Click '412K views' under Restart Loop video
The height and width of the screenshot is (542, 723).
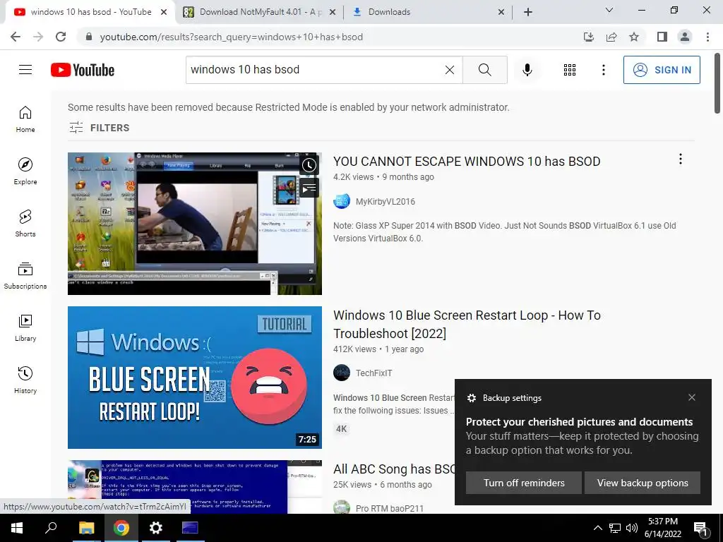[x=354, y=349]
